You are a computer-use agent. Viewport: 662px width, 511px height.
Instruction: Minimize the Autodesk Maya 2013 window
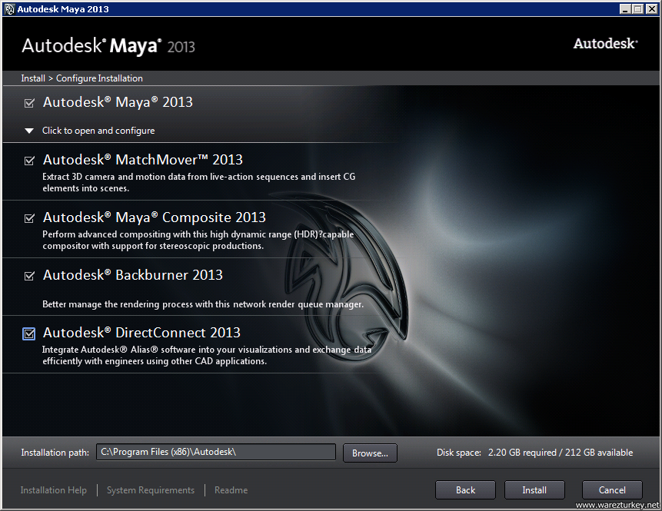625,9
